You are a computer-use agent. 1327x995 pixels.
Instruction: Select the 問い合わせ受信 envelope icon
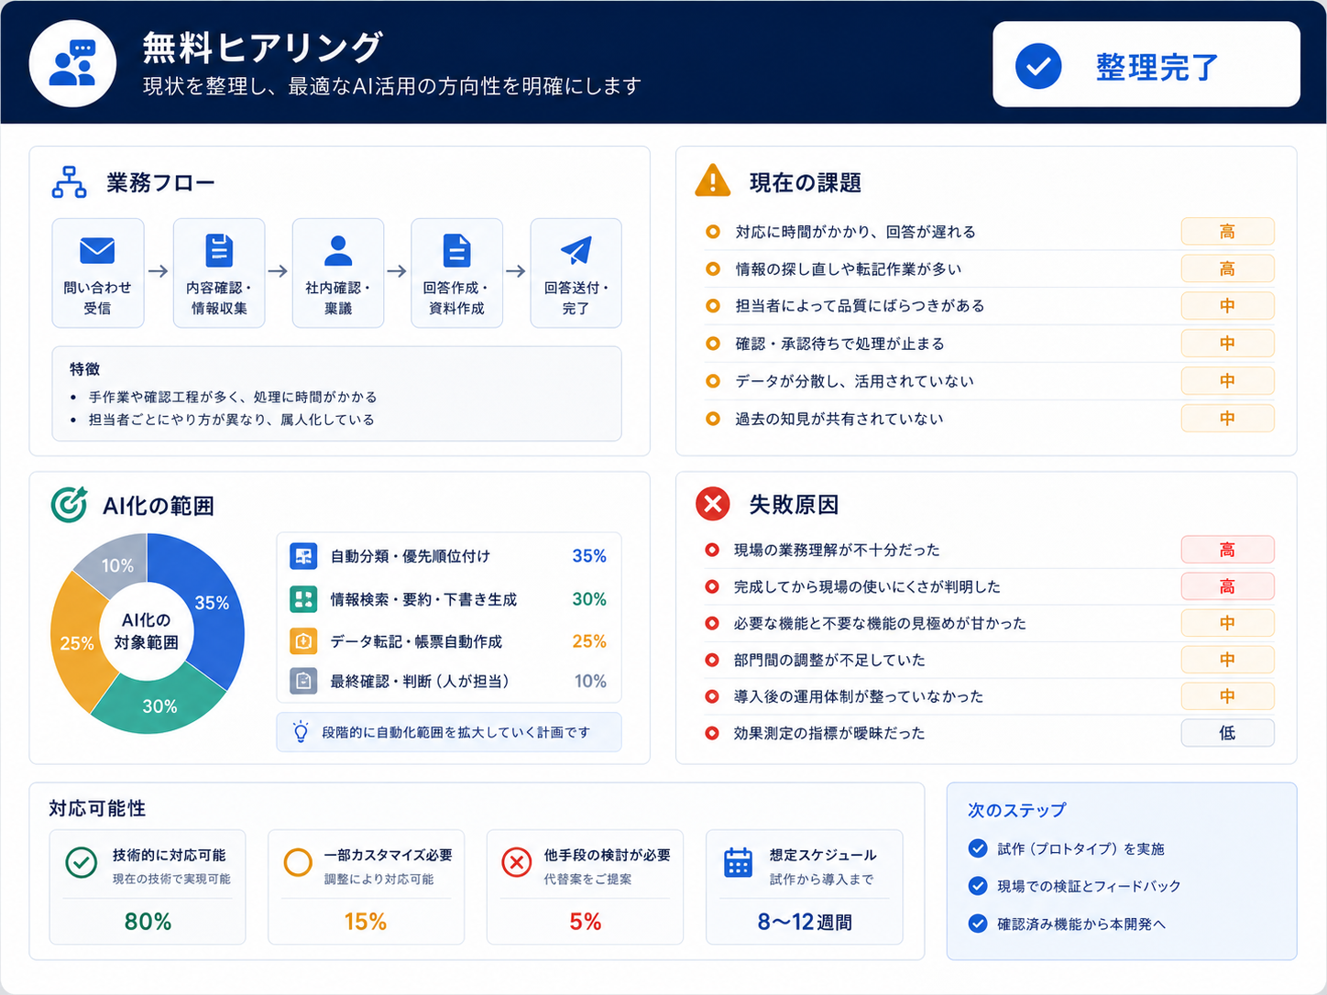[x=97, y=249]
